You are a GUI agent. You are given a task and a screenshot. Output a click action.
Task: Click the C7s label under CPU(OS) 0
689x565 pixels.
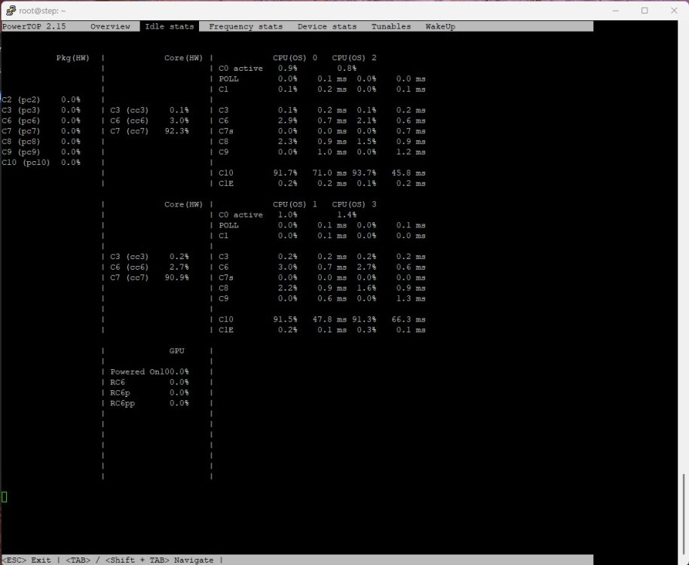pyautogui.click(x=226, y=131)
